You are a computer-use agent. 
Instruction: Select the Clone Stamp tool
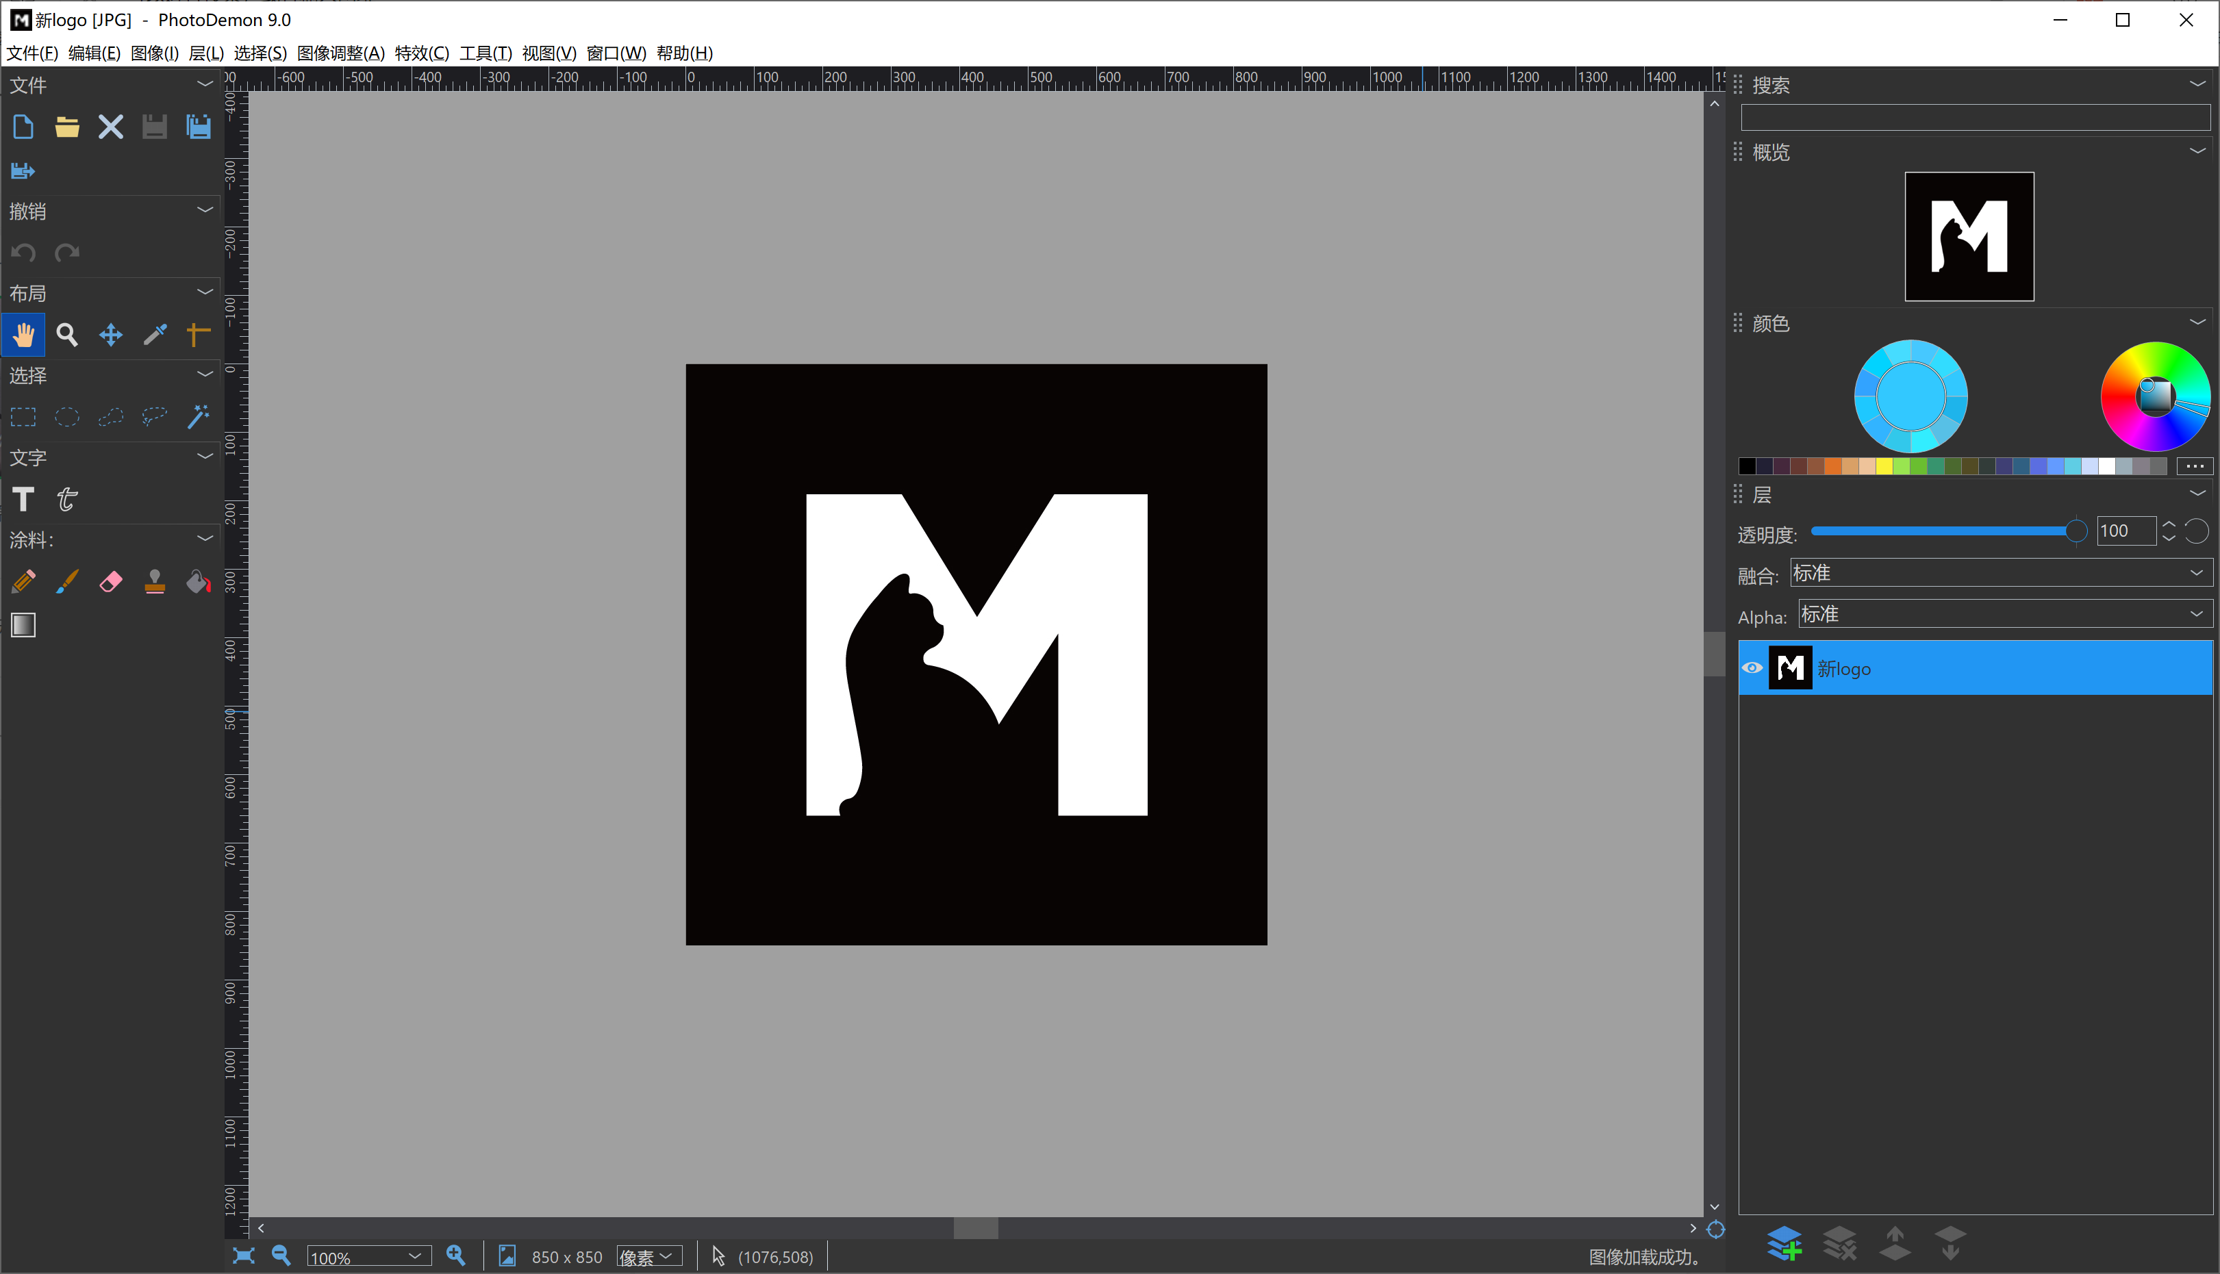(x=155, y=582)
